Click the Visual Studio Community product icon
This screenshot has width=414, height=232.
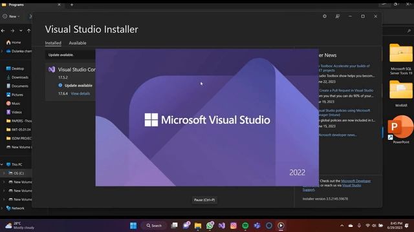pos(52,70)
